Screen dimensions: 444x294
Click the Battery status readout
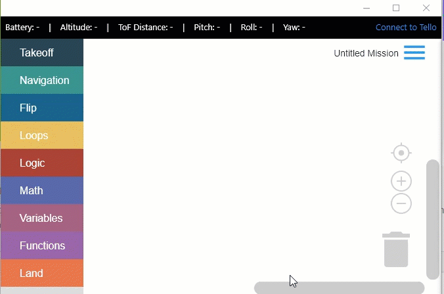[22, 28]
